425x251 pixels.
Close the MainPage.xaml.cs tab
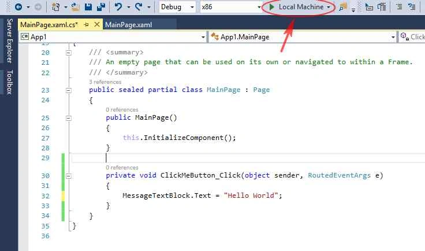97,25
